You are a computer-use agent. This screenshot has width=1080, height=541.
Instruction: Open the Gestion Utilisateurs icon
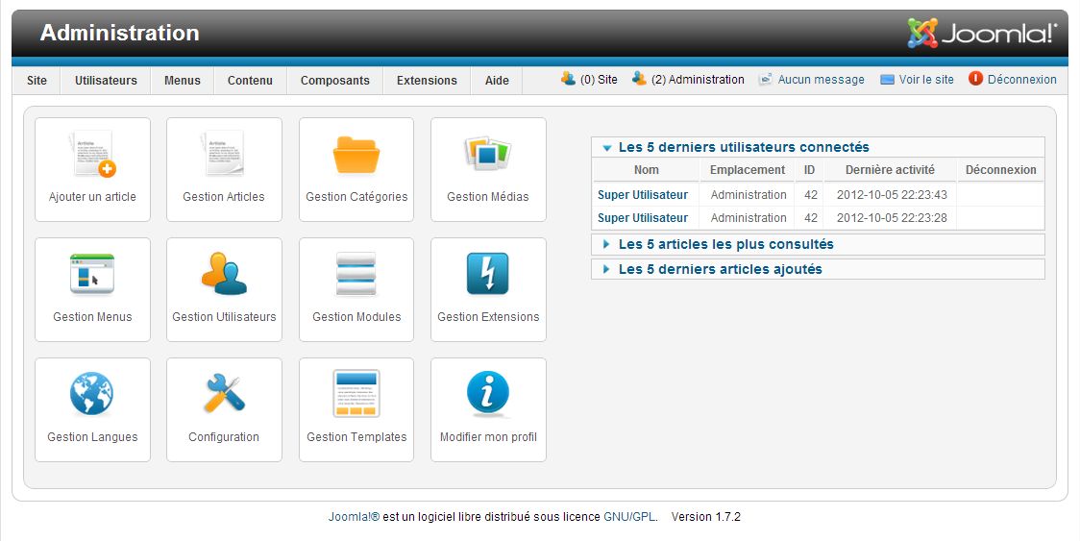coord(224,276)
